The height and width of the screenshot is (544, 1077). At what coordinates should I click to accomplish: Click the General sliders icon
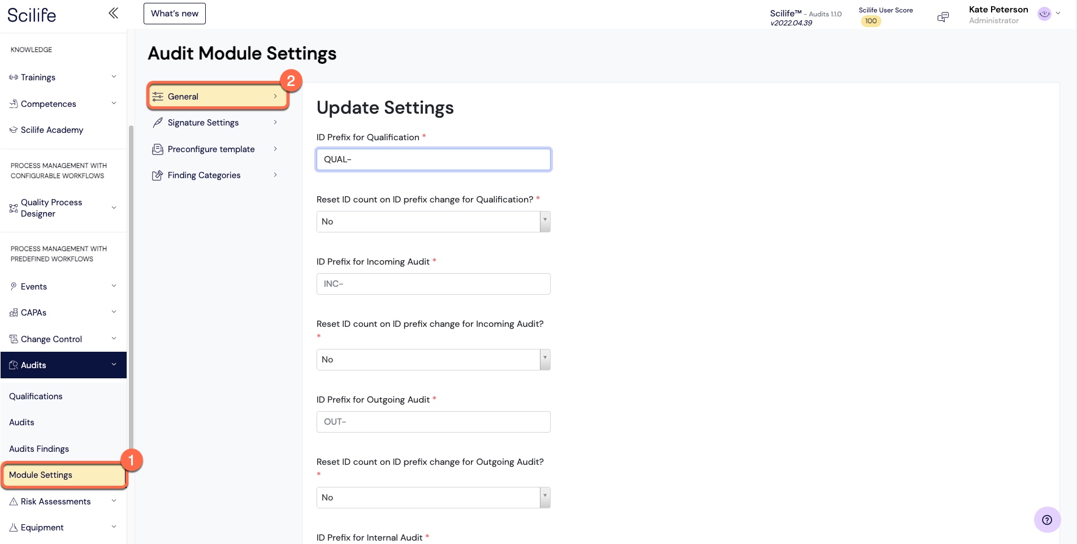click(x=158, y=96)
